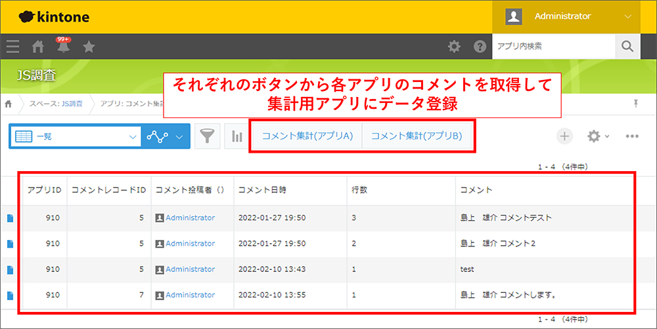Click the comment cell reading test
Screen dimensions: 657x329
[x=544, y=269]
